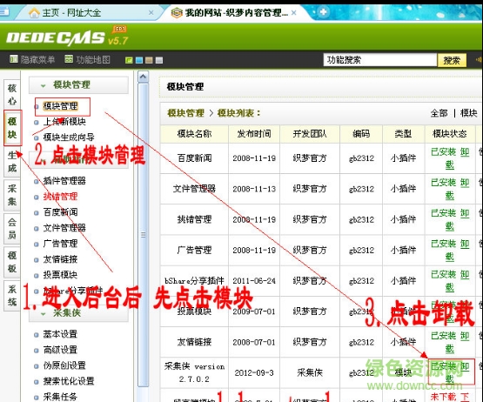
Task: Click the 2011-06-24 date cell
Action: (254, 281)
